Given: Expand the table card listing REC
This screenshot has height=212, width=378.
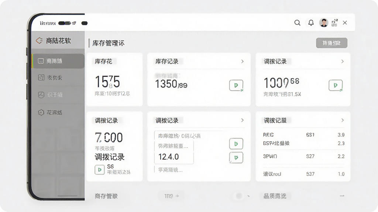Looking at the screenshot, I should (x=342, y=120).
